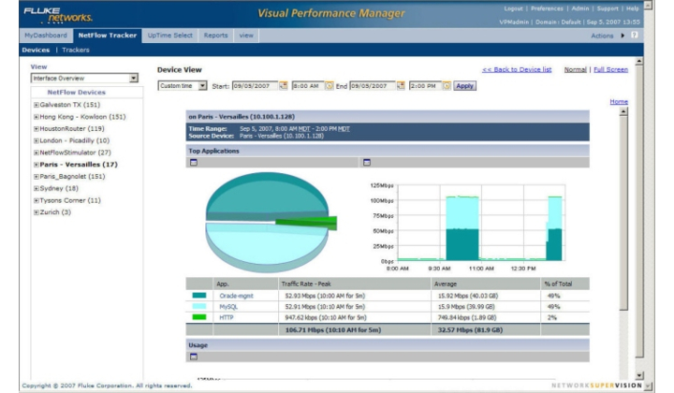
Task: Switch to the Trackers sub-tab
Action: point(76,50)
